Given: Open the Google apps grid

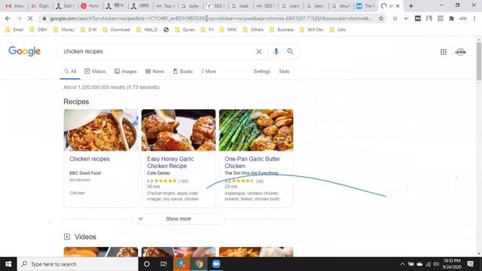Looking at the screenshot, I should point(444,52).
